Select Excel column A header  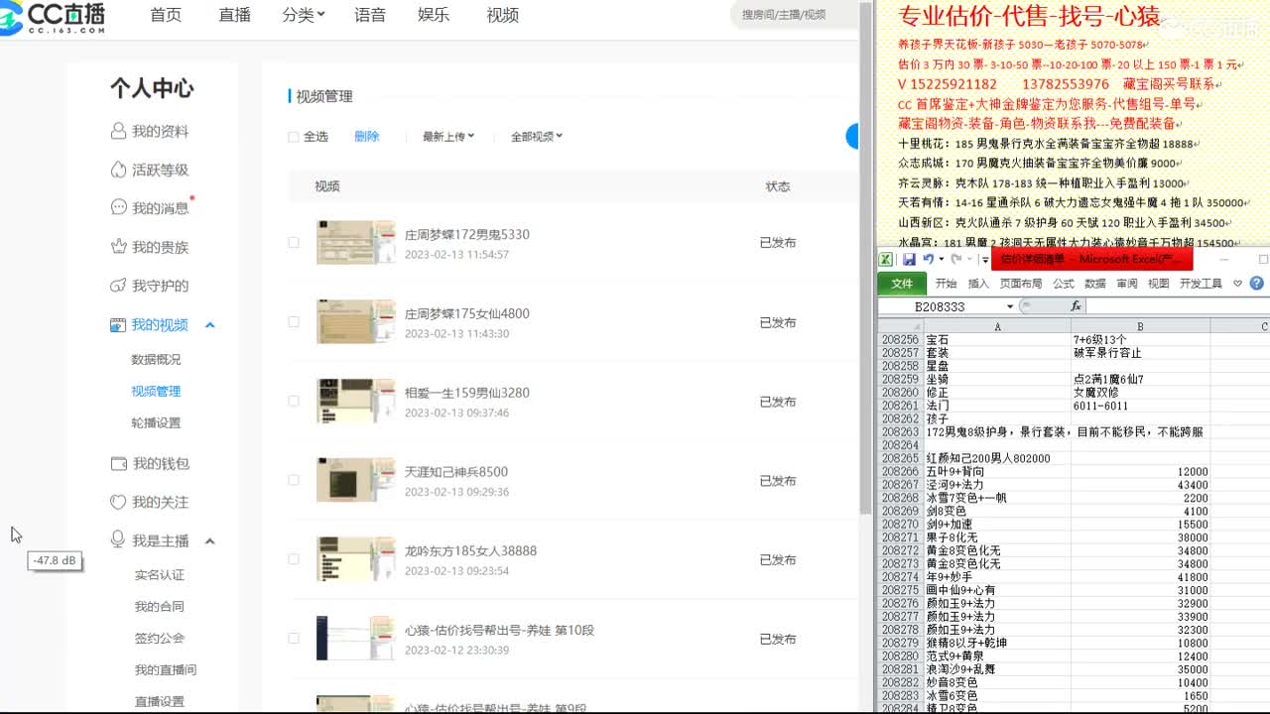(997, 326)
